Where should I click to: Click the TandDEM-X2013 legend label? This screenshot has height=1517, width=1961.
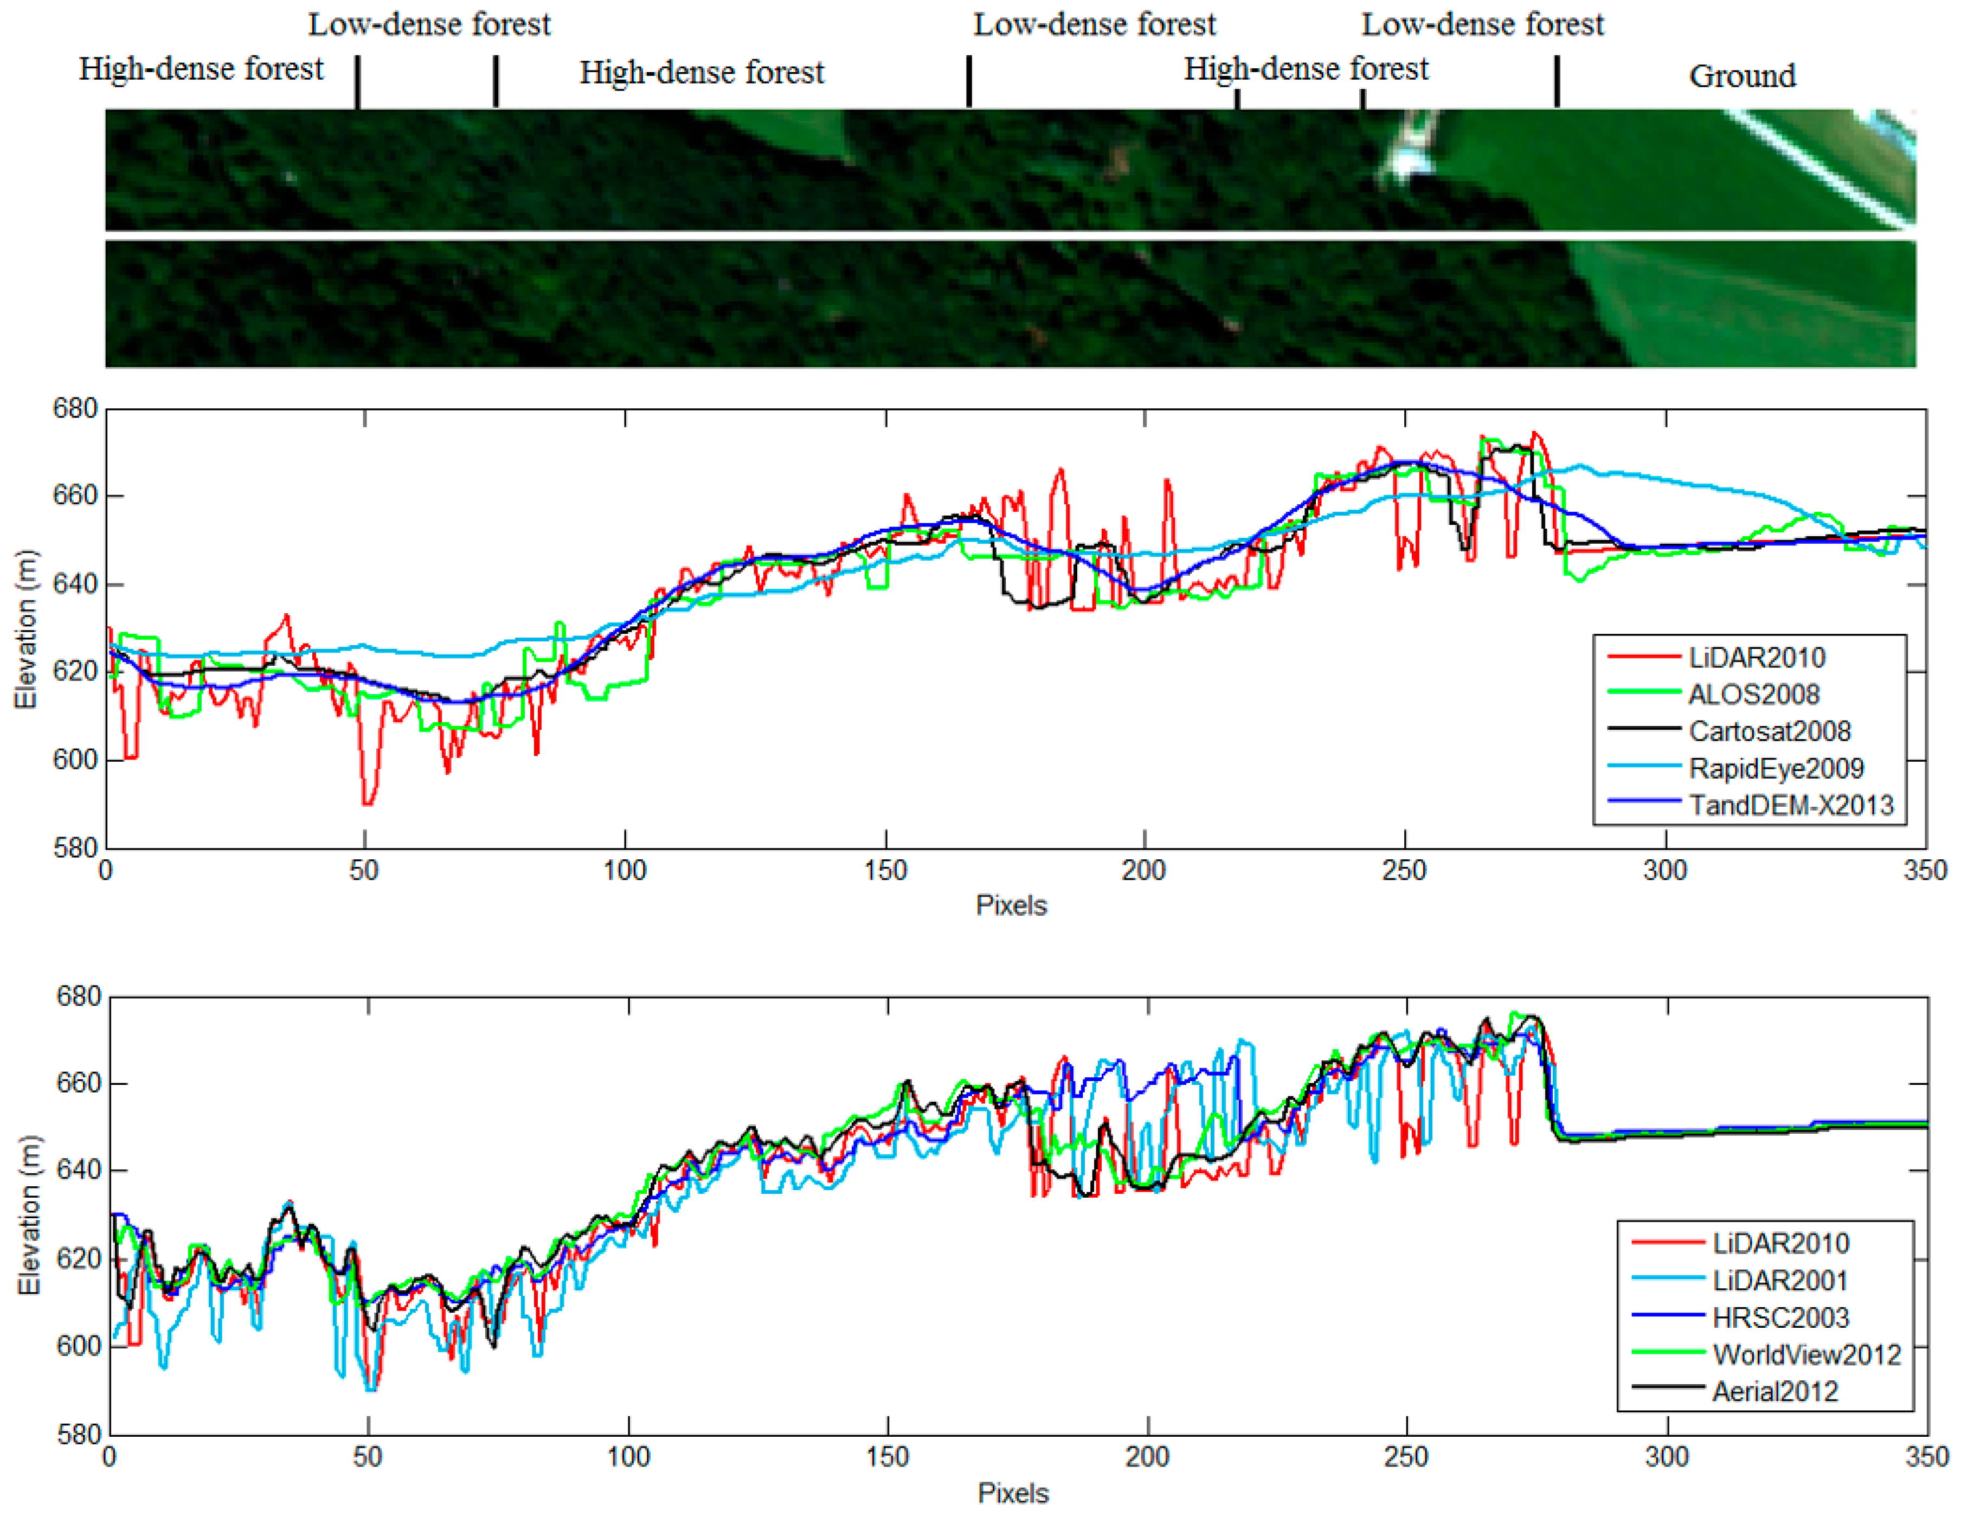point(1790,805)
